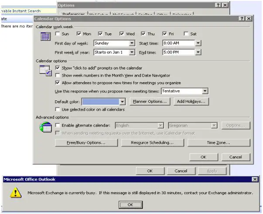Click OK in the Exchange busy warning
Image resolution: width=263 pixels, height=214 pixels.
(x=130, y=204)
